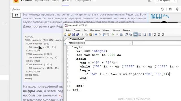Click the Copy icon in toolbar
The width and height of the screenshot is (181, 101).
(87, 35)
